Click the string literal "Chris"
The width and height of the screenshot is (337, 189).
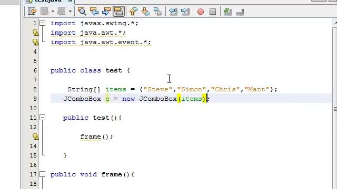click(x=225, y=89)
